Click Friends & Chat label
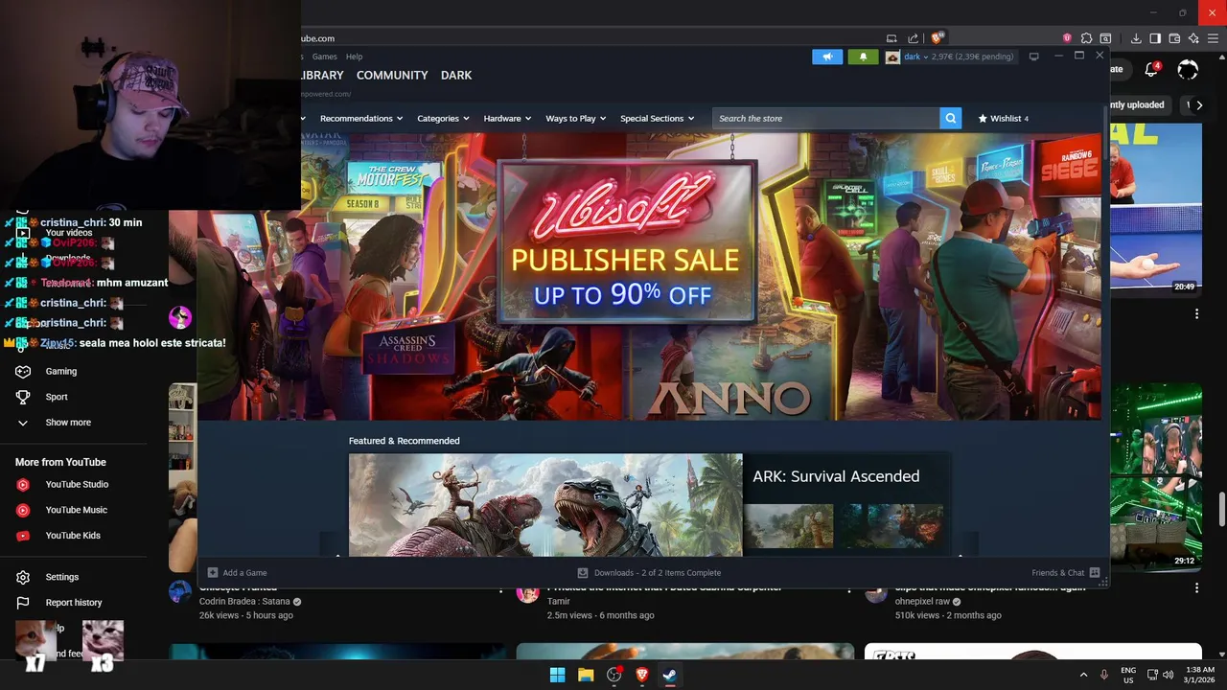The height and width of the screenshot is (690, 1227). pyautogui.click(x=1058, y=573)
